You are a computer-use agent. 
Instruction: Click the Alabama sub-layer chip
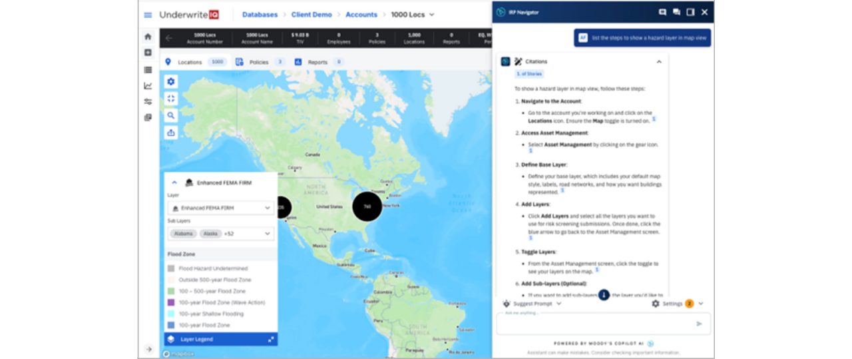(182, 234)
